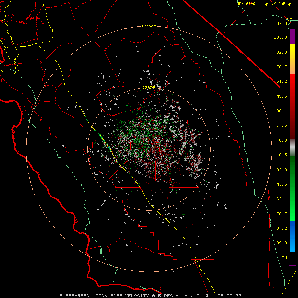Screen dimensions: 298x298
Task: Click the 100 NMI range ring label
Action: click(x=149, y=26)
